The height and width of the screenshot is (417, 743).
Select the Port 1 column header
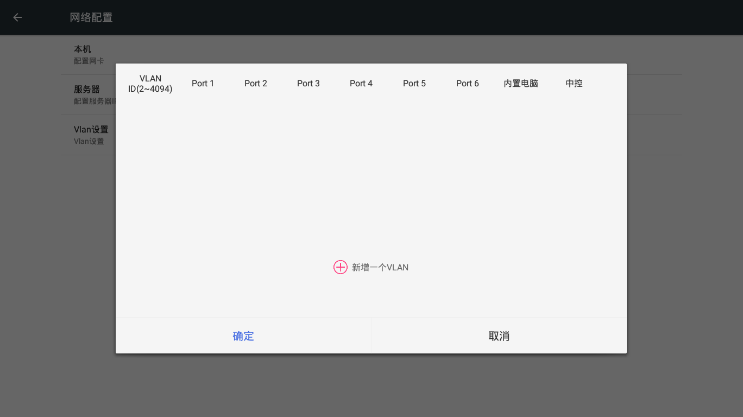click(x=203, y=83)
